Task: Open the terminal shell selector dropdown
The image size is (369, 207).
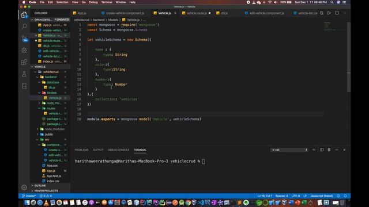Action: [x=289, y=149]
